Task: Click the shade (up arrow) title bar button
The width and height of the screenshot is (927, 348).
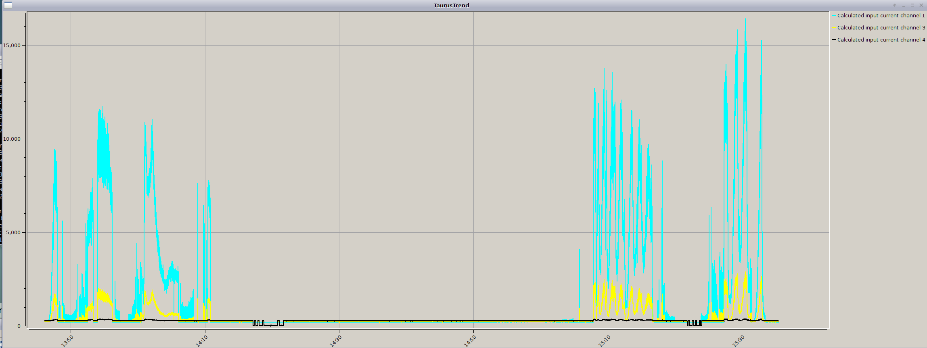Action: click(x=894, y=5)
